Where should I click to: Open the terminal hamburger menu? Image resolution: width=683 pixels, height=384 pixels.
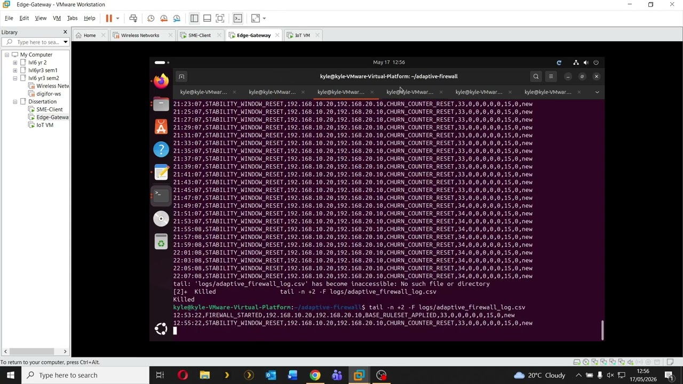(551, 76)
